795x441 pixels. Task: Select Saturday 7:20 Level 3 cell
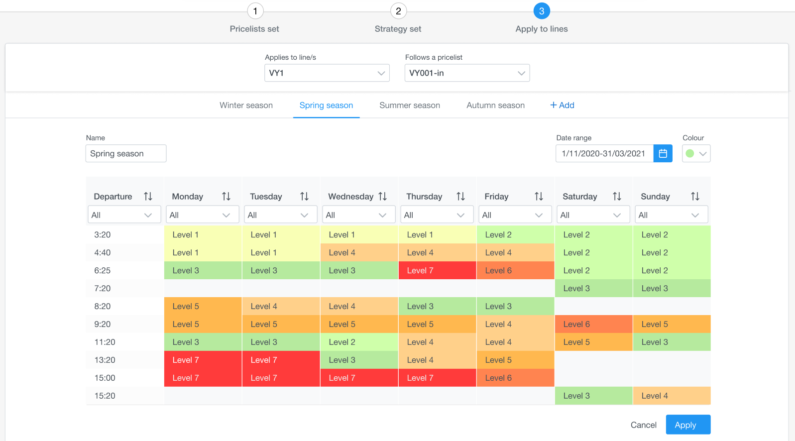(x=594, y=288)
